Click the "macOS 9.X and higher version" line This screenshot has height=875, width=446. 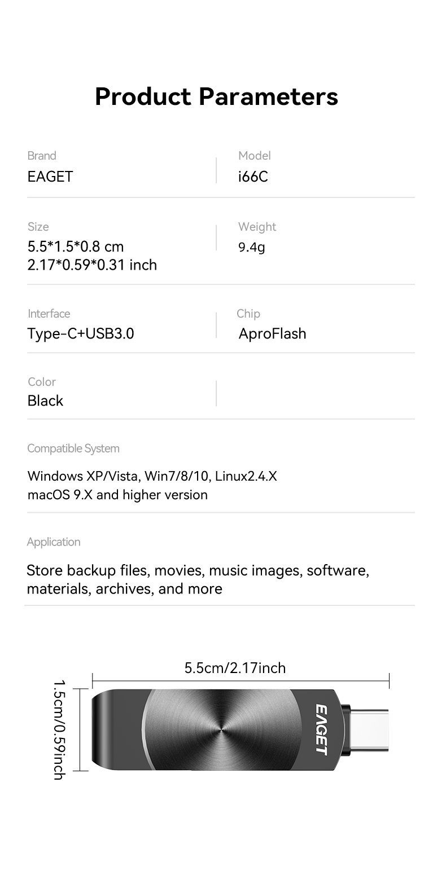(x=117, y=495)
